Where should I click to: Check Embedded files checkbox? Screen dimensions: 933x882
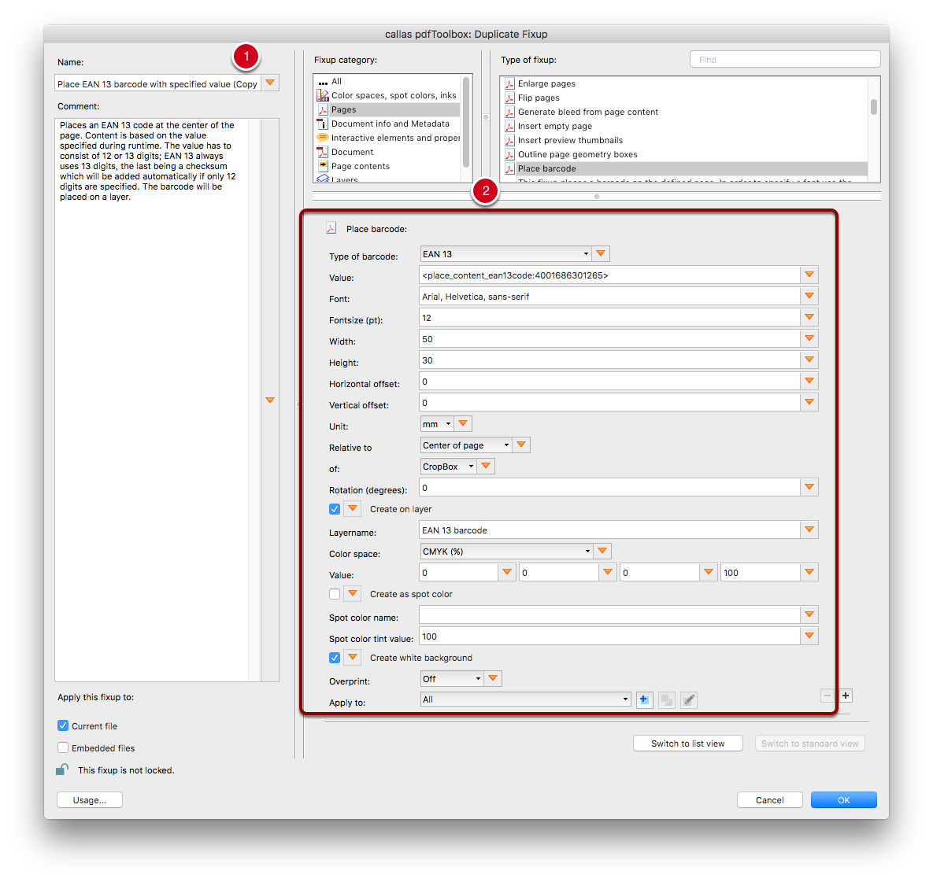point(63,747)
